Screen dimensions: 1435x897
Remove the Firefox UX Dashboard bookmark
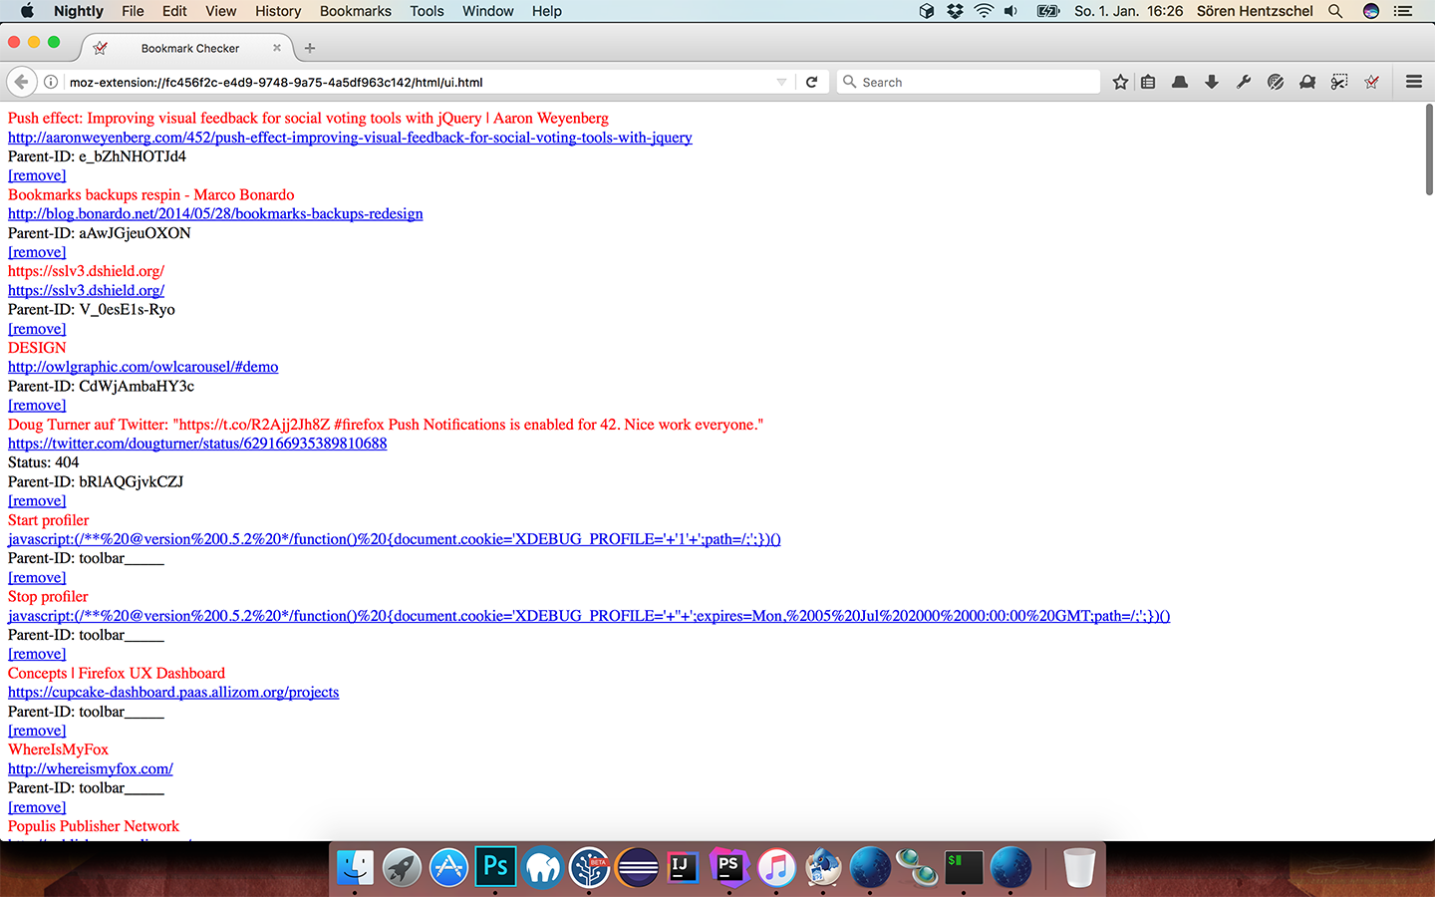point(37,731)
